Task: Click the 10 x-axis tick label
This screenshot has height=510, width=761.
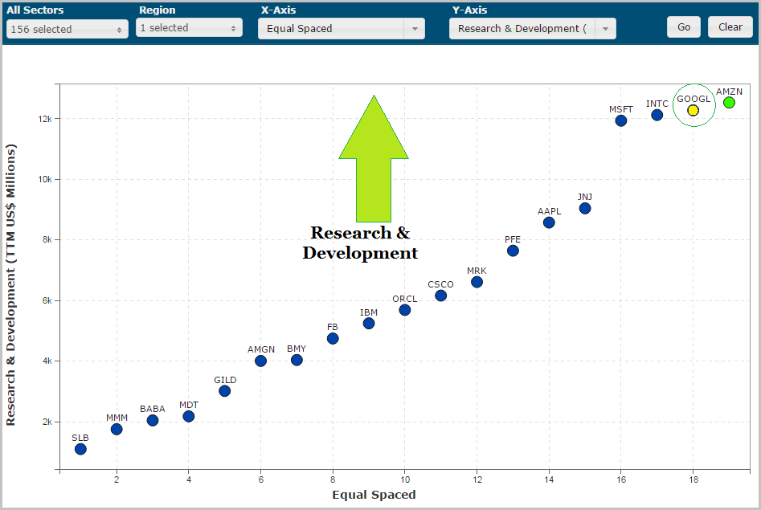Action: (405, 480)
